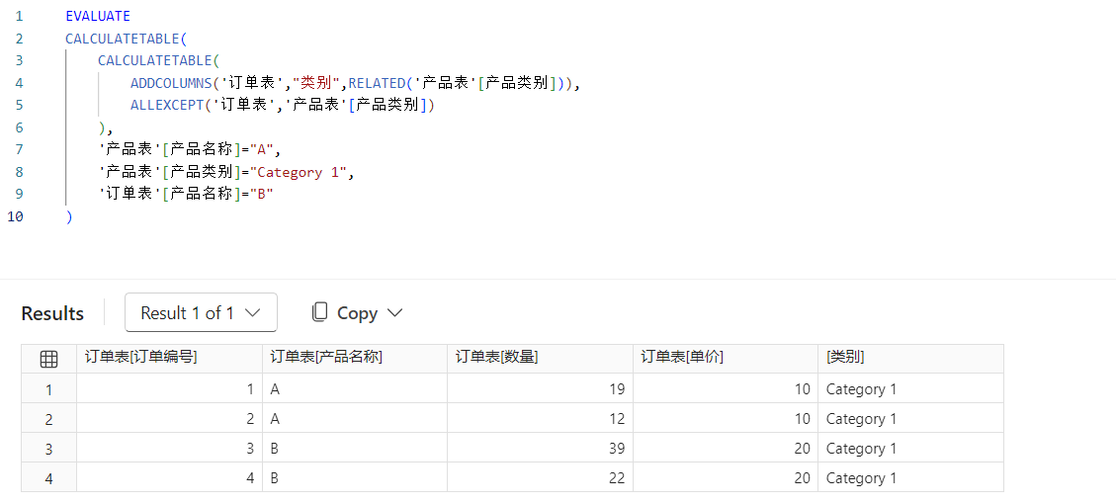Image resolution: width=1116 pixels, height=504 pixels.
Task: Click the clipboard icon beside Copy
Action: (320, 312)
